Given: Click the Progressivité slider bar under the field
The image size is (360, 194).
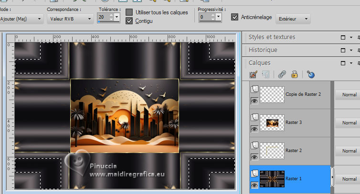Looking at the screenshot, I should (210, 21).
